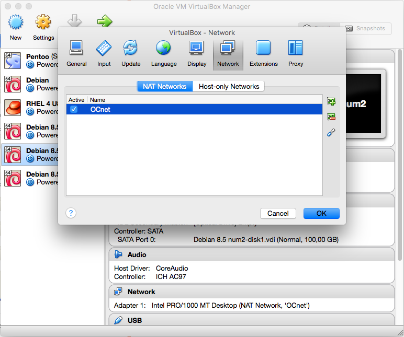Click the Controller: SATA text

point(139,231)
